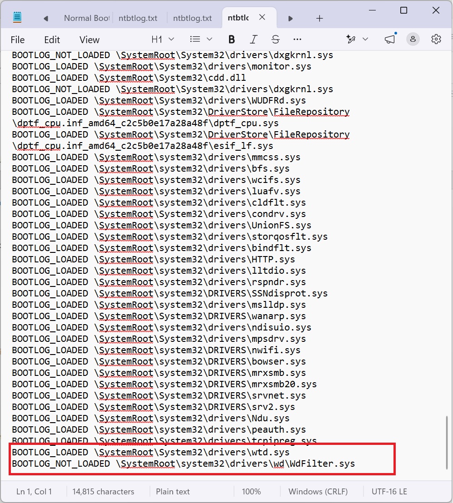Click the esif_lf.sys path line
This screenshot has width=453, height=503.
tap(143, 146)
